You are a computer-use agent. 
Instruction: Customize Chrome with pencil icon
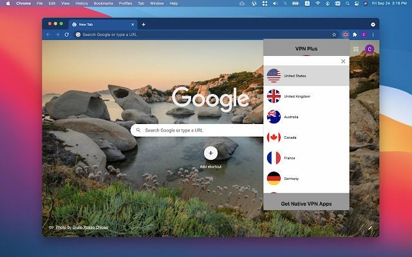pos(370,228)
